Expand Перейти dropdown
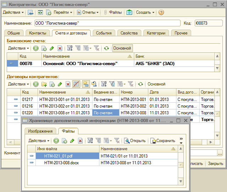227x192 pixels. [x=63, y=12]
